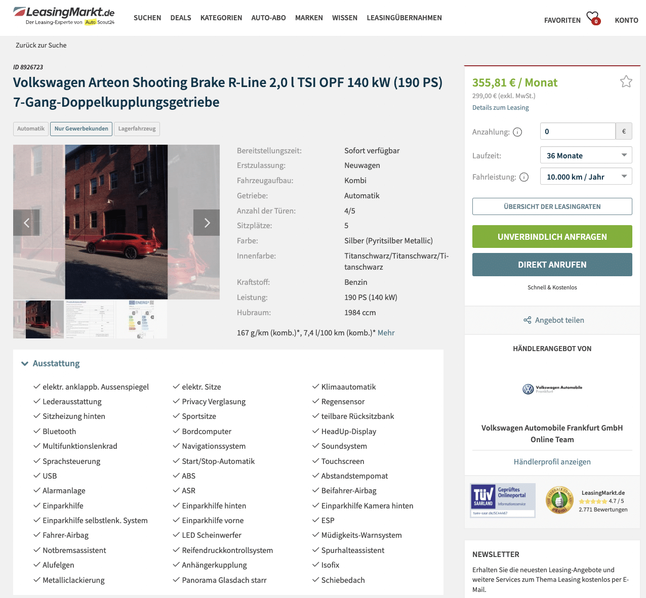Image resolution: width=646 pixels, height=598 pixels.
Task: Click the Anzahlung input field
Action: 578,132
